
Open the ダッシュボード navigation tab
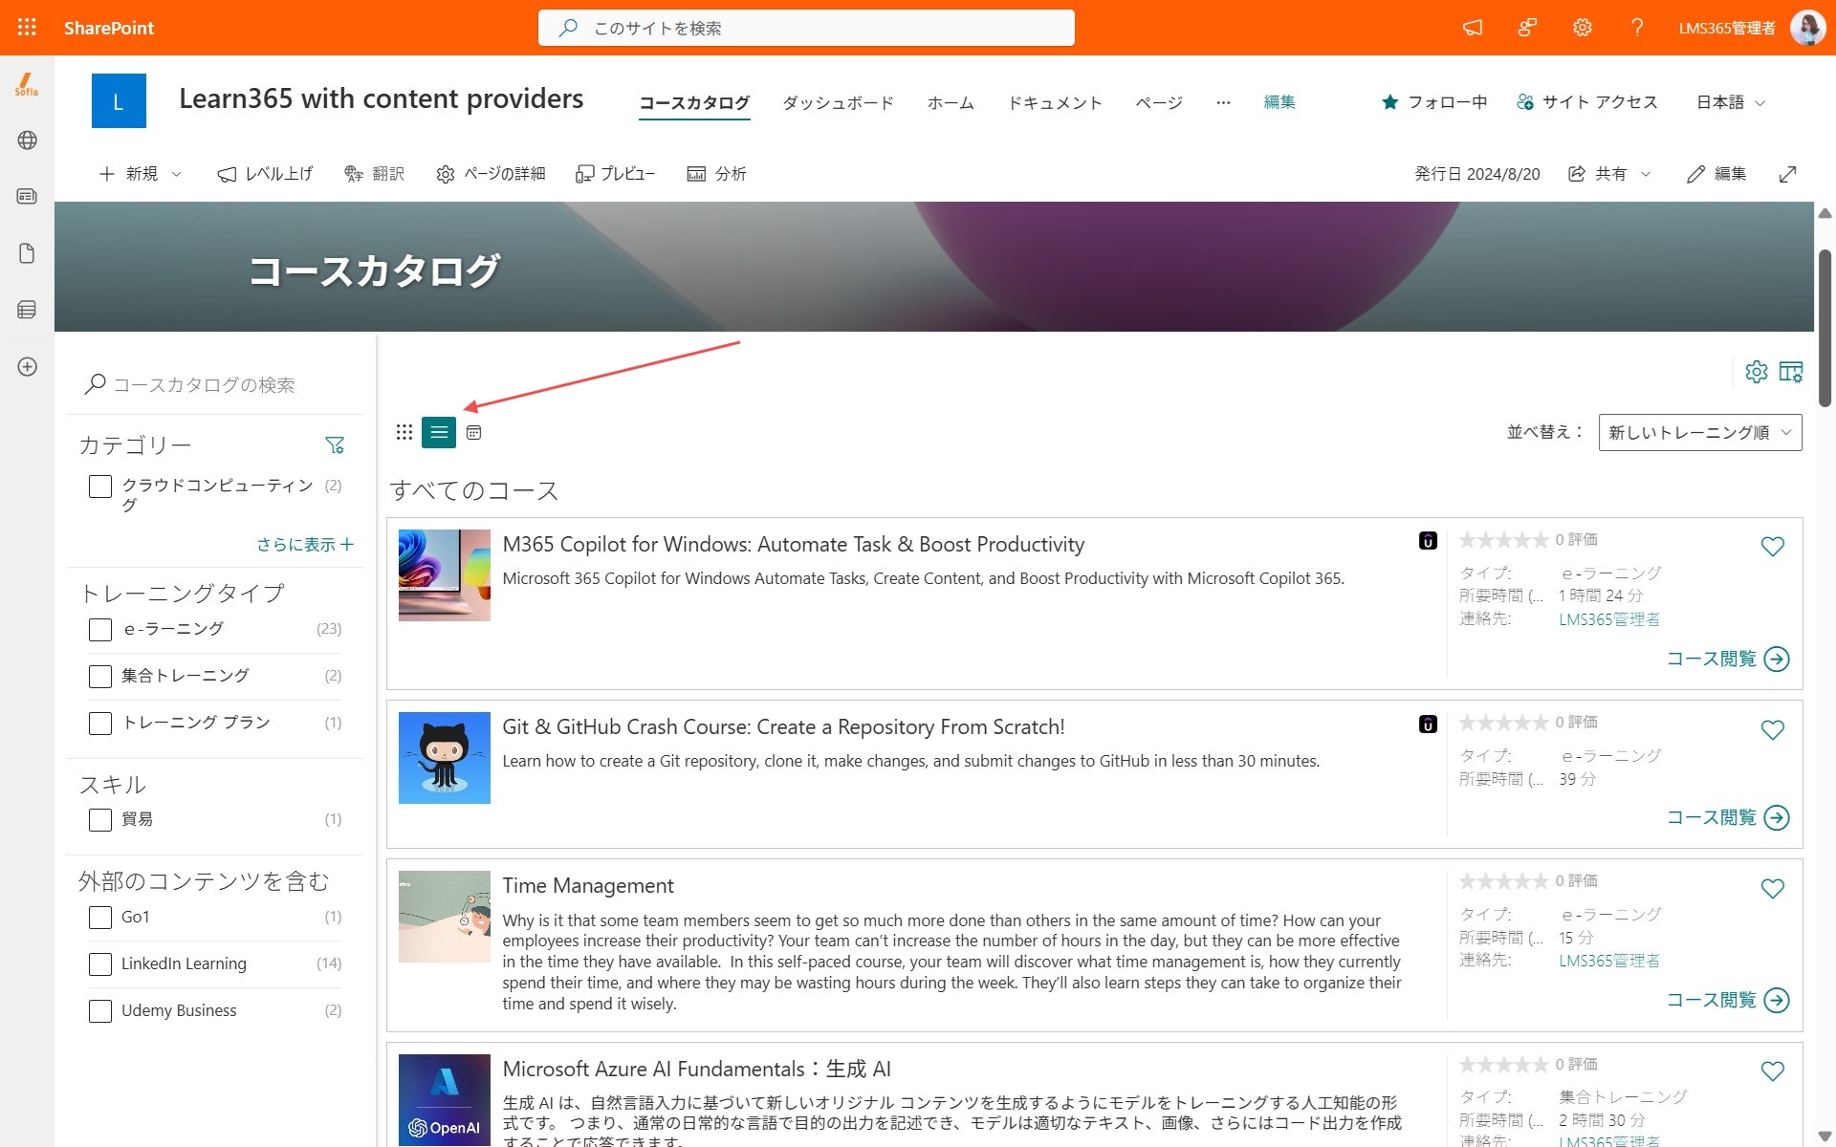coord(839,102)
